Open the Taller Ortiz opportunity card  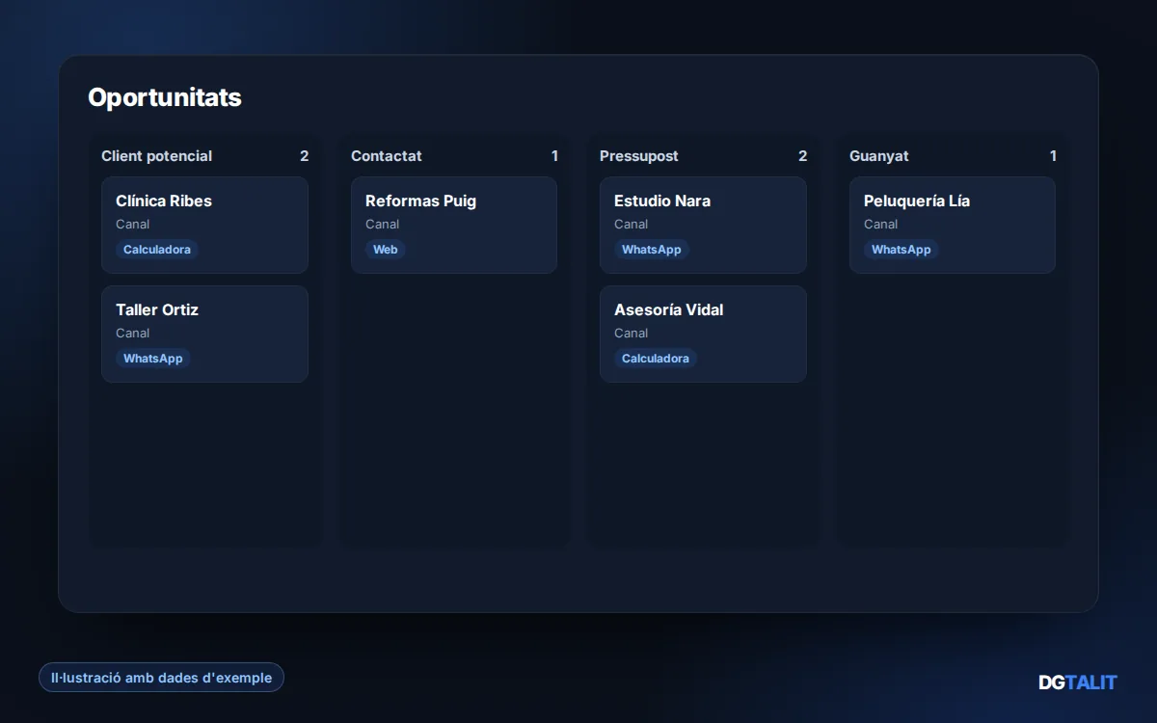point(204,334)
